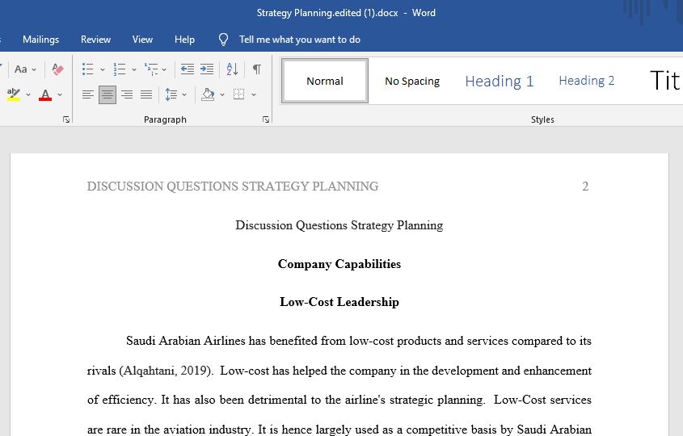Click the words 'Saudi Arabian Airlines has benefited'
Screen dimensions: 683x436
tap(221, 341)
